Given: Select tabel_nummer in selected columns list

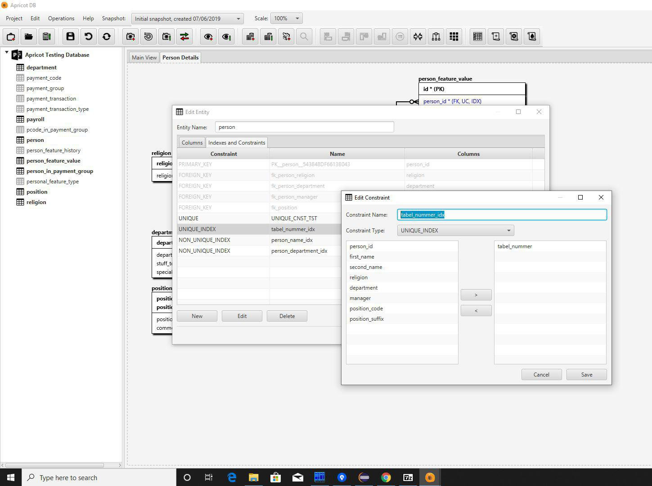Looking at the screenshot, I should coord(550,246).
